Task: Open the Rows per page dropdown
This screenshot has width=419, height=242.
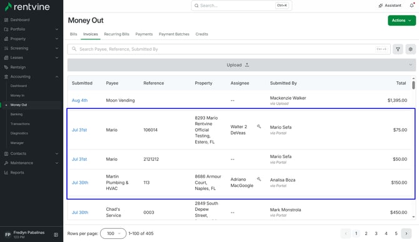Action: [x=113, y=233]
